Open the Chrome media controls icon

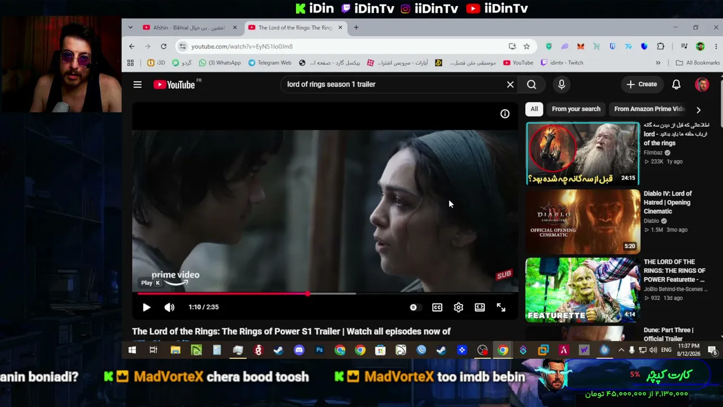684,46
